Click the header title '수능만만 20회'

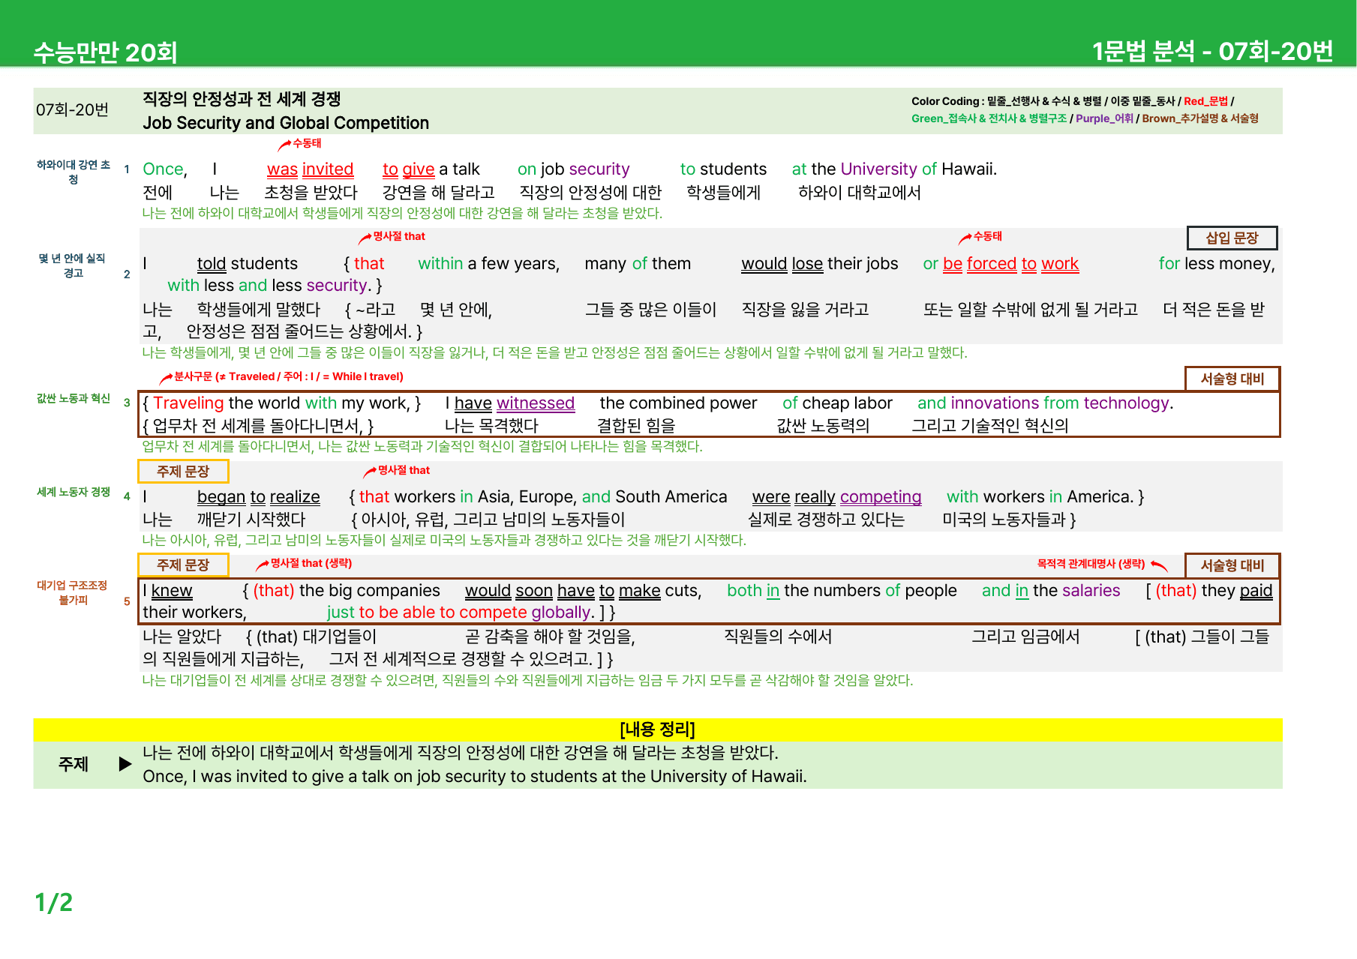coord(105,52)
